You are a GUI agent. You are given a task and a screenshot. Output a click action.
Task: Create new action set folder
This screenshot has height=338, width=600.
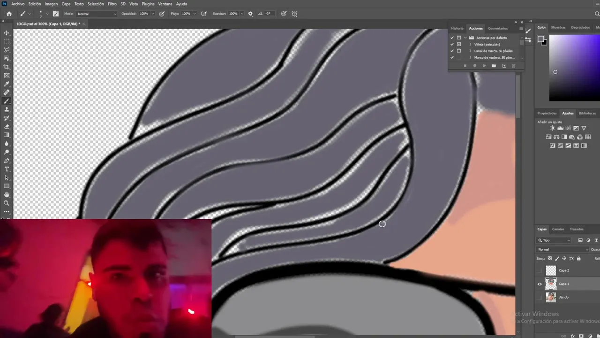[494, 66]
